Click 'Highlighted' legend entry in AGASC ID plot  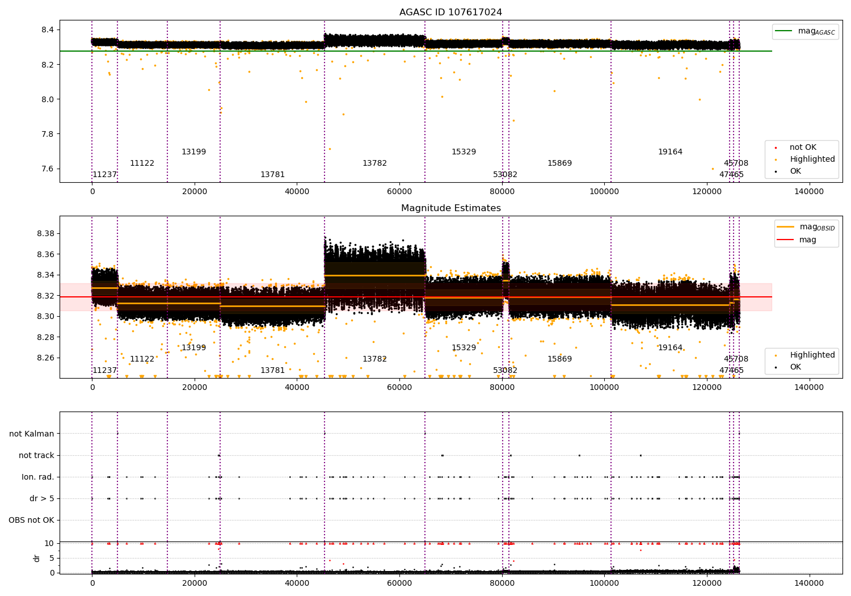click(x=812, y=160)
